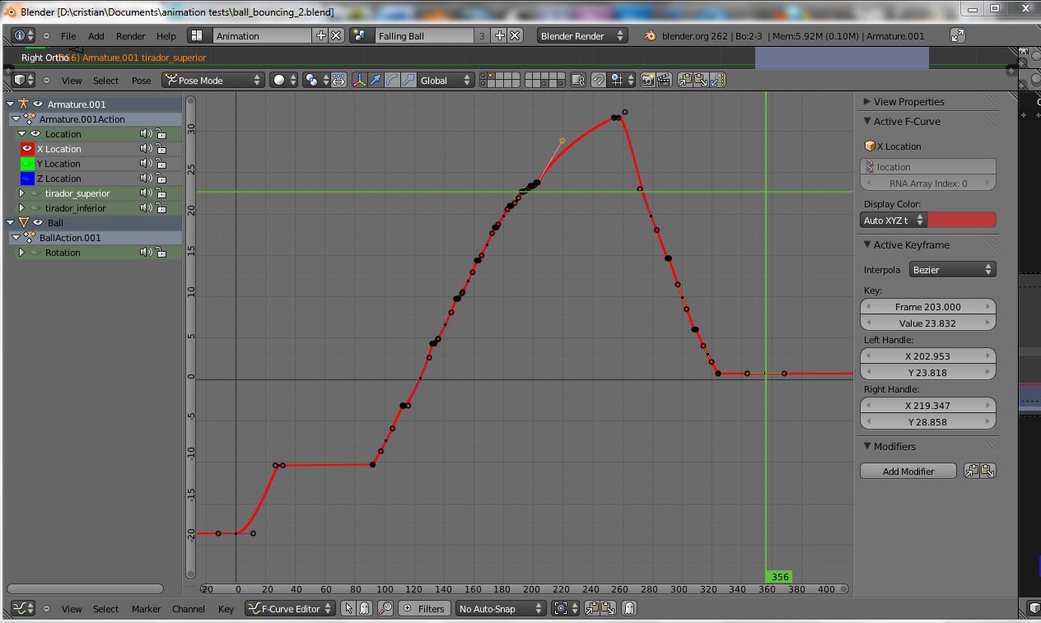1041x623 pixels.
Task: Open the Marker menu in F-Curve header
Action: [x=146, y=608]
